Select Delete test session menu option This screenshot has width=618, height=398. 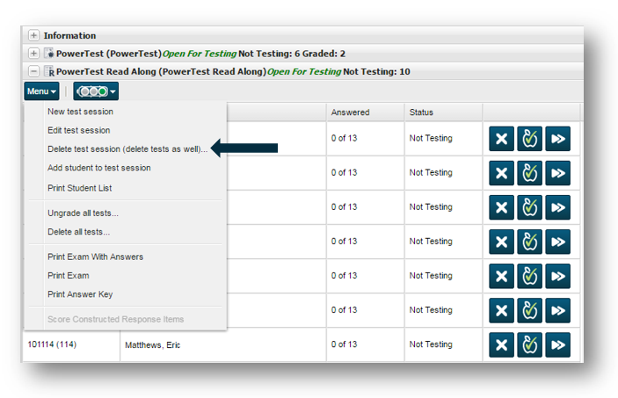127,149
